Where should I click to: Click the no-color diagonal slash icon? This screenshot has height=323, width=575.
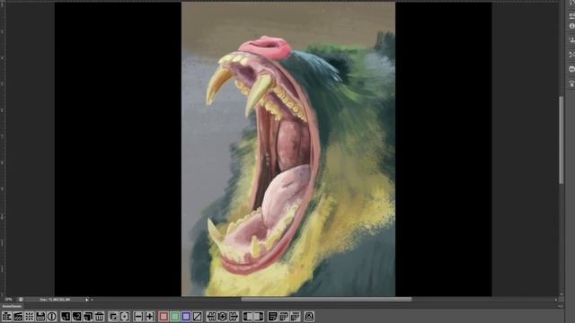coord(198,317)
